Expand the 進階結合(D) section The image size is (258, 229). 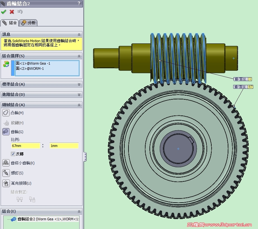[x=79, y=95]
